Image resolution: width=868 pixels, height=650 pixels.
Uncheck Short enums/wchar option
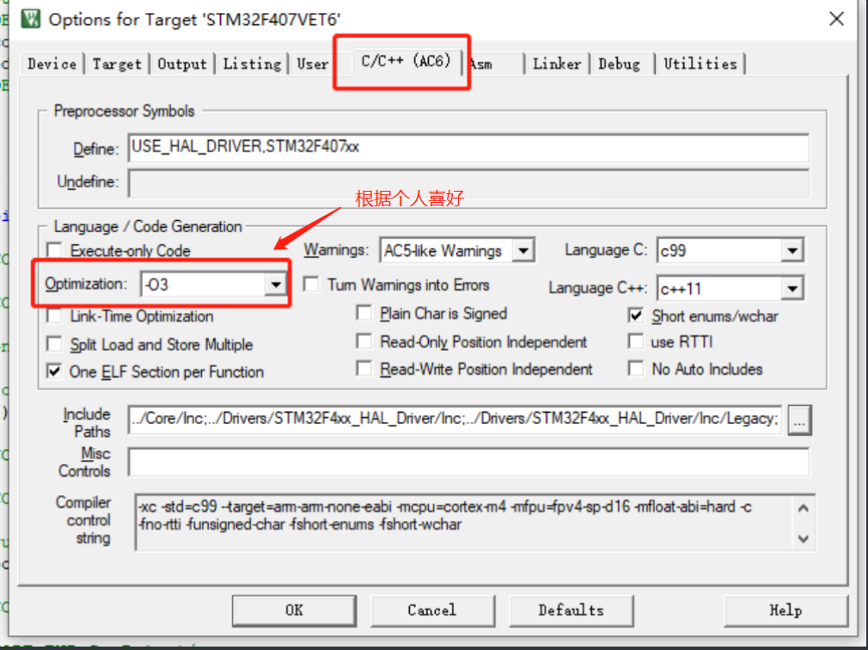tap(636, 316)
